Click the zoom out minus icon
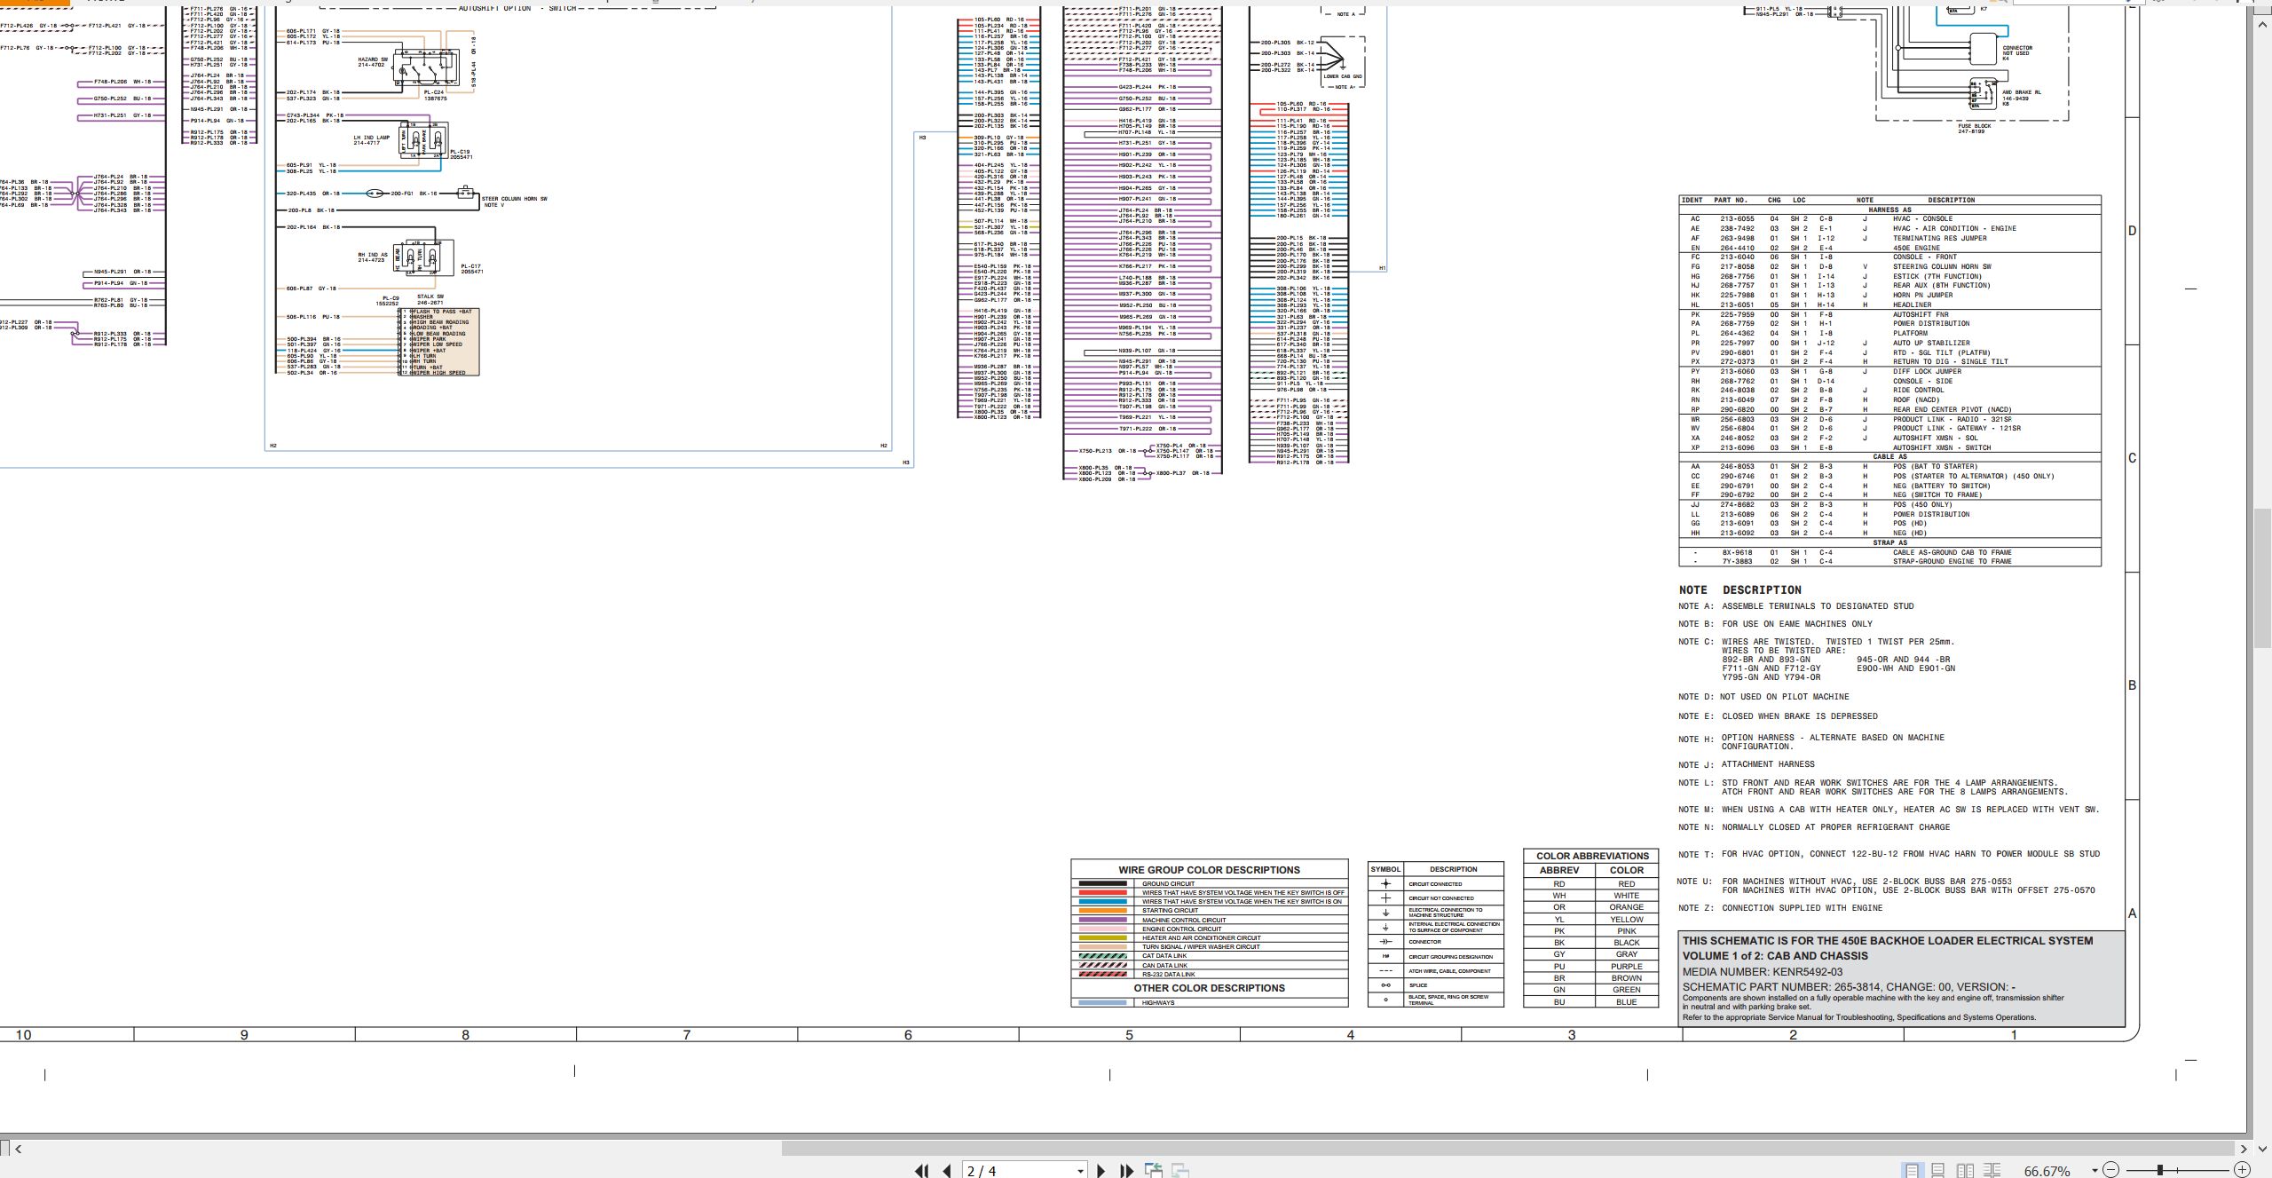This screenshot has height=1178, width=2272. click(2111, 1170)
